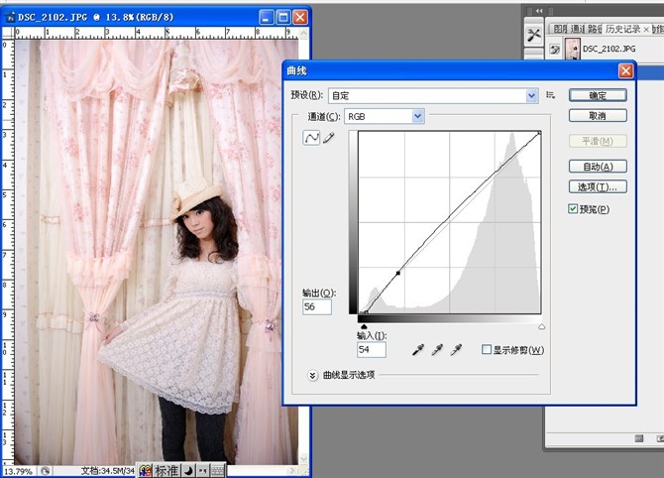The width and height of the screenshot is (664, 478).
Task: Click the 确定 OK button
Action: click(598, 95)
